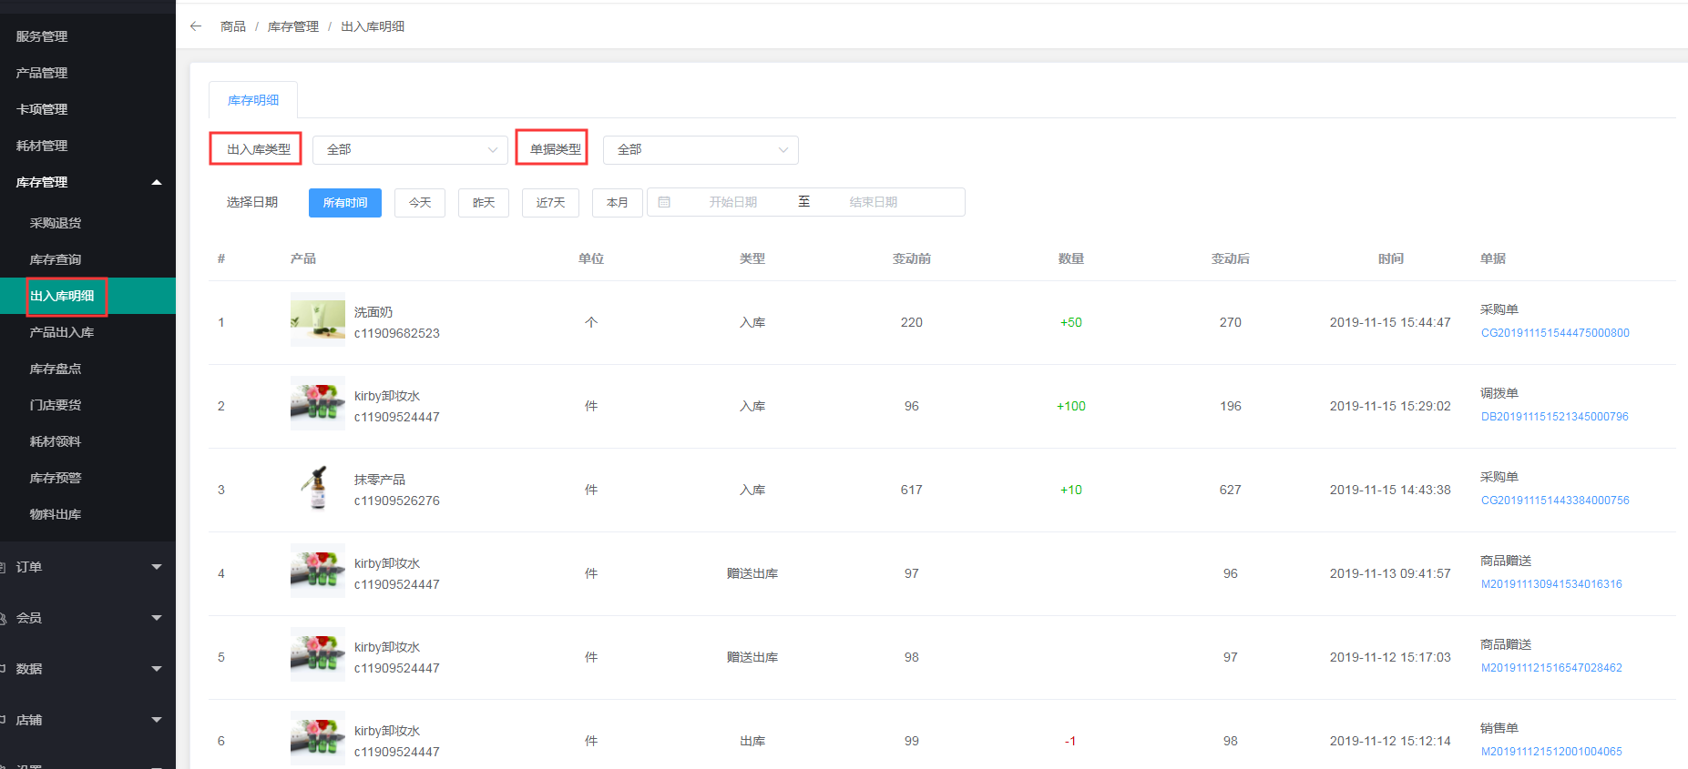The height and width of the screenshot is (769, 1688).
Task: Go to 门店要货 in the sidebar
Action: [56, 405]
